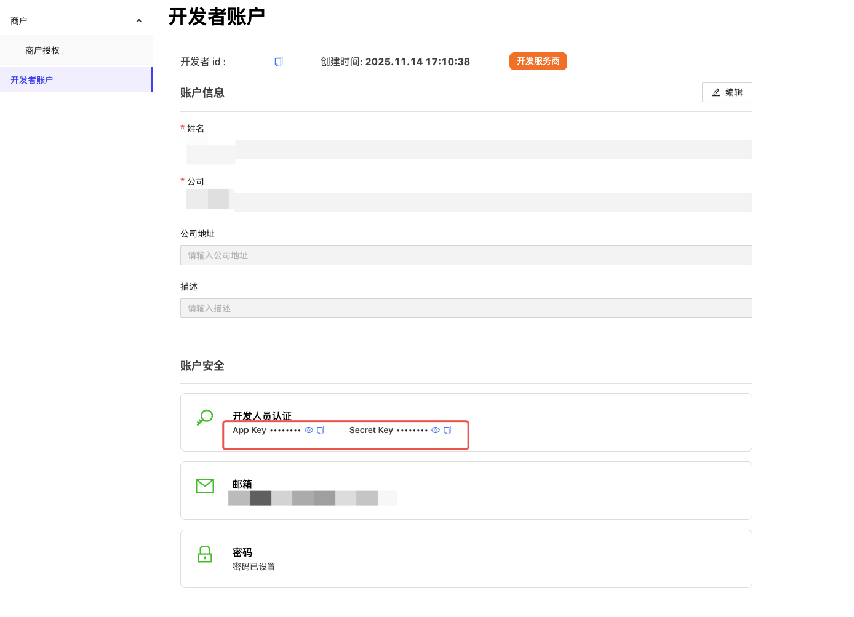
Task: Click the 邮箱 heading
Action: (x=242, y=484)
